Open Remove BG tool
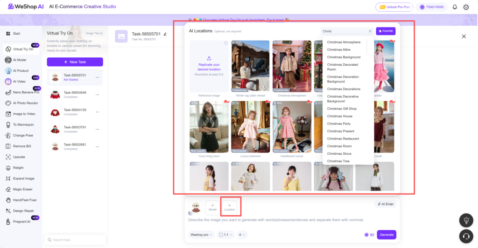This screenshot has width=478, height=248. (19, 146)
